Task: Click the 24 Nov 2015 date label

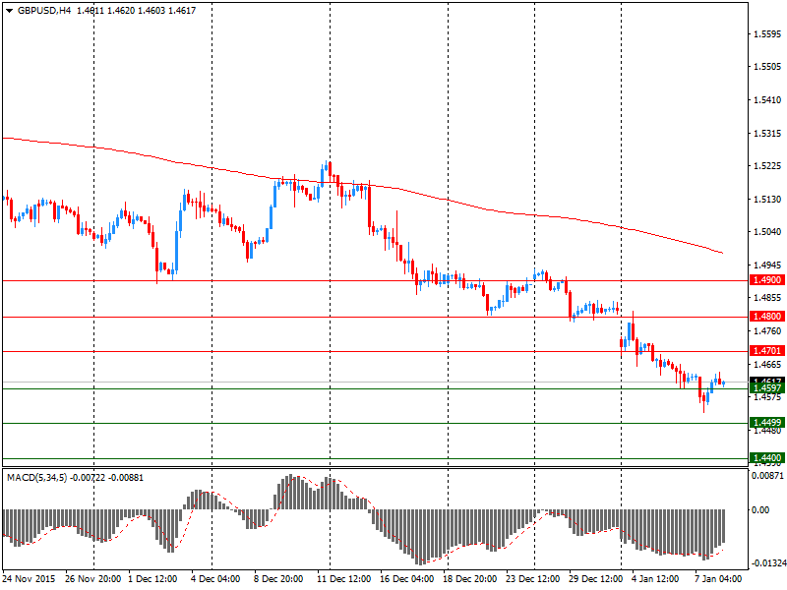Action: point(30,578)
